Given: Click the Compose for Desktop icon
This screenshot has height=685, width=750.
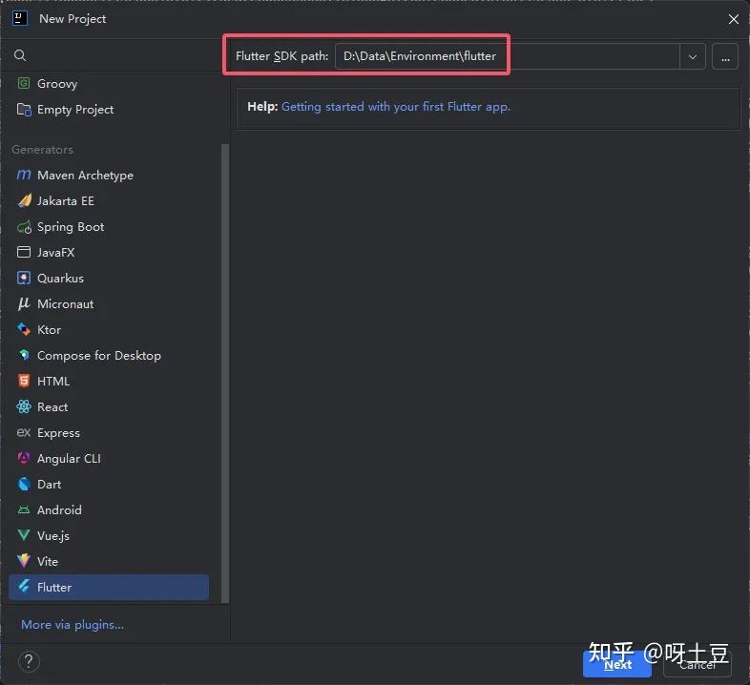Looking at the screenshot, I should [x=24, y=355].
